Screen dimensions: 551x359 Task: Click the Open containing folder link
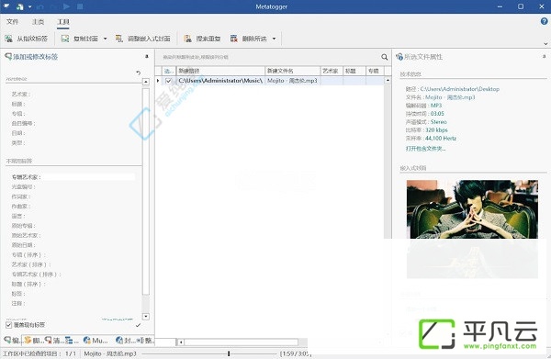pyautogui.click(x=425, y=149)
